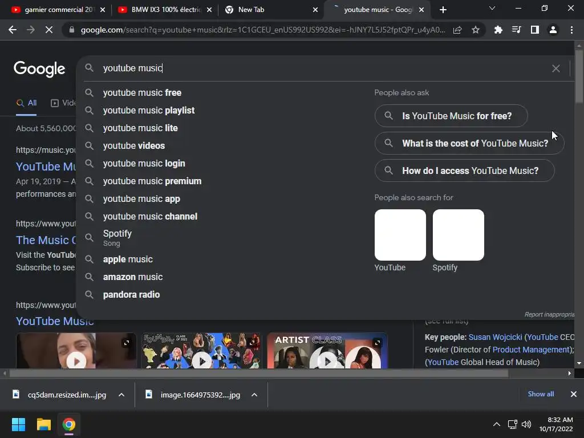Click 'Is YouTube Music for free?' question

coord(451,116)
